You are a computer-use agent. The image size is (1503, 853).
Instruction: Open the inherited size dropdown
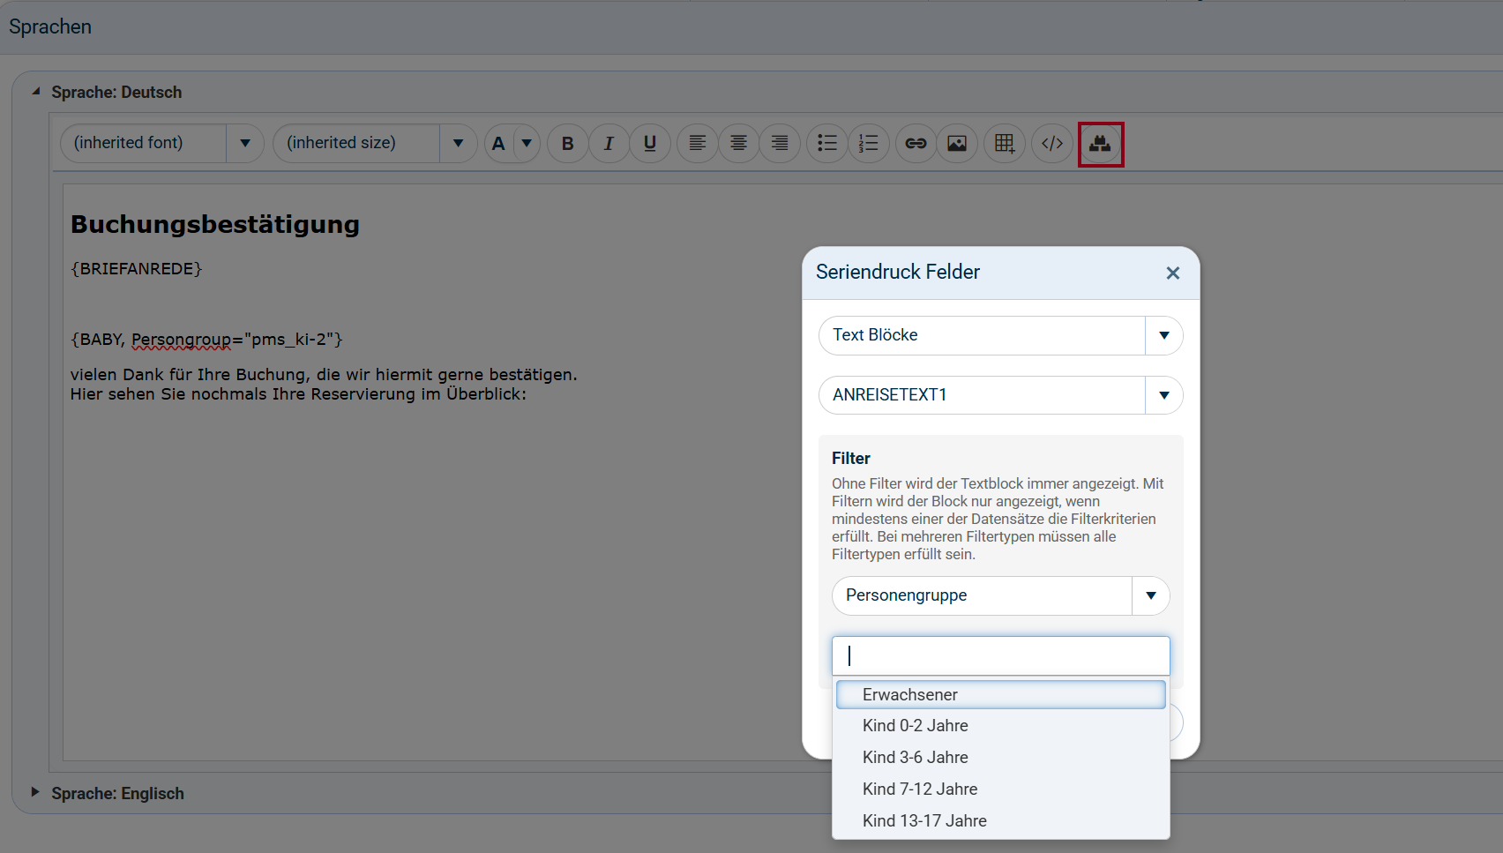tap(458, 143)
